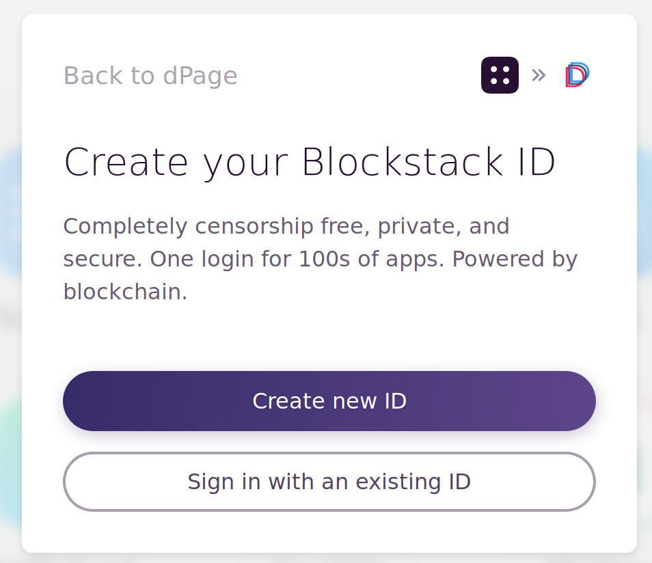The height and width of the screenshot is (563, 652).
Task: Choose Sign in with an existing ID
Action: [x=329, y=482]
